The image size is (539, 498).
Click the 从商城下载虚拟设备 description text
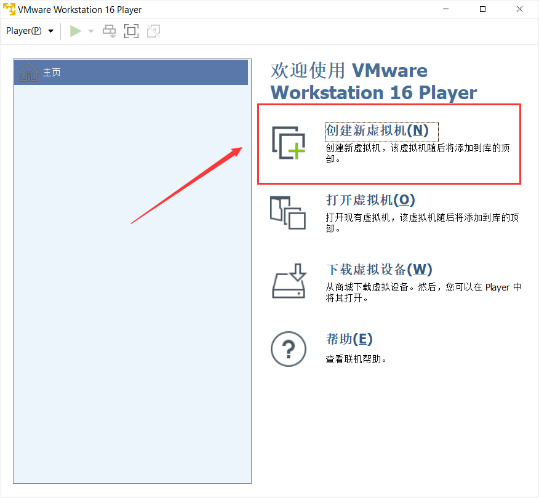[x=423, y=292]
